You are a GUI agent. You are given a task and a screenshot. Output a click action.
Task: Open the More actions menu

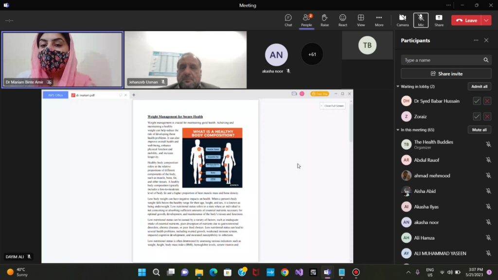(379, 20)
